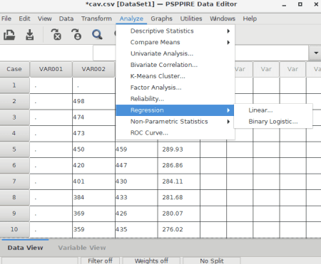Open the Transform menu
This screenshot has width=321, height=264.
point(96,19)
